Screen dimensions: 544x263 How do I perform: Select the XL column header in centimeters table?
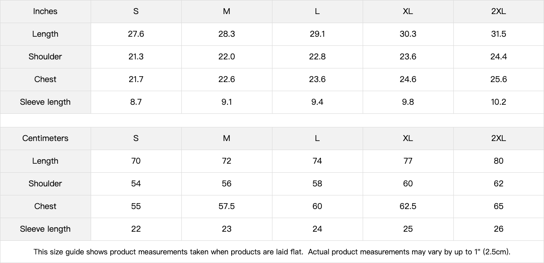(408, 138)
